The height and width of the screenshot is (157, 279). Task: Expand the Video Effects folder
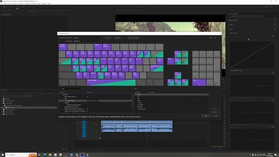pyautogui.click(x=2, y=112)
